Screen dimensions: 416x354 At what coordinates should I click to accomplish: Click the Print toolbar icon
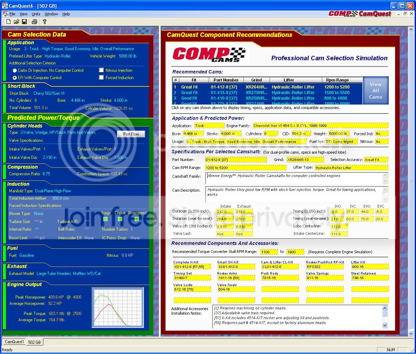[x=34, y=22]
